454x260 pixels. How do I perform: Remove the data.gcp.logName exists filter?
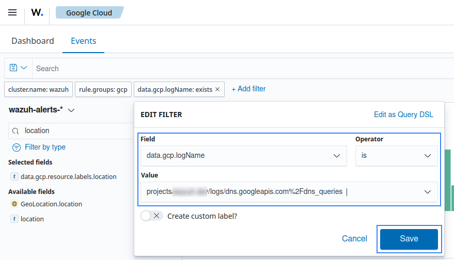point(217,89)
